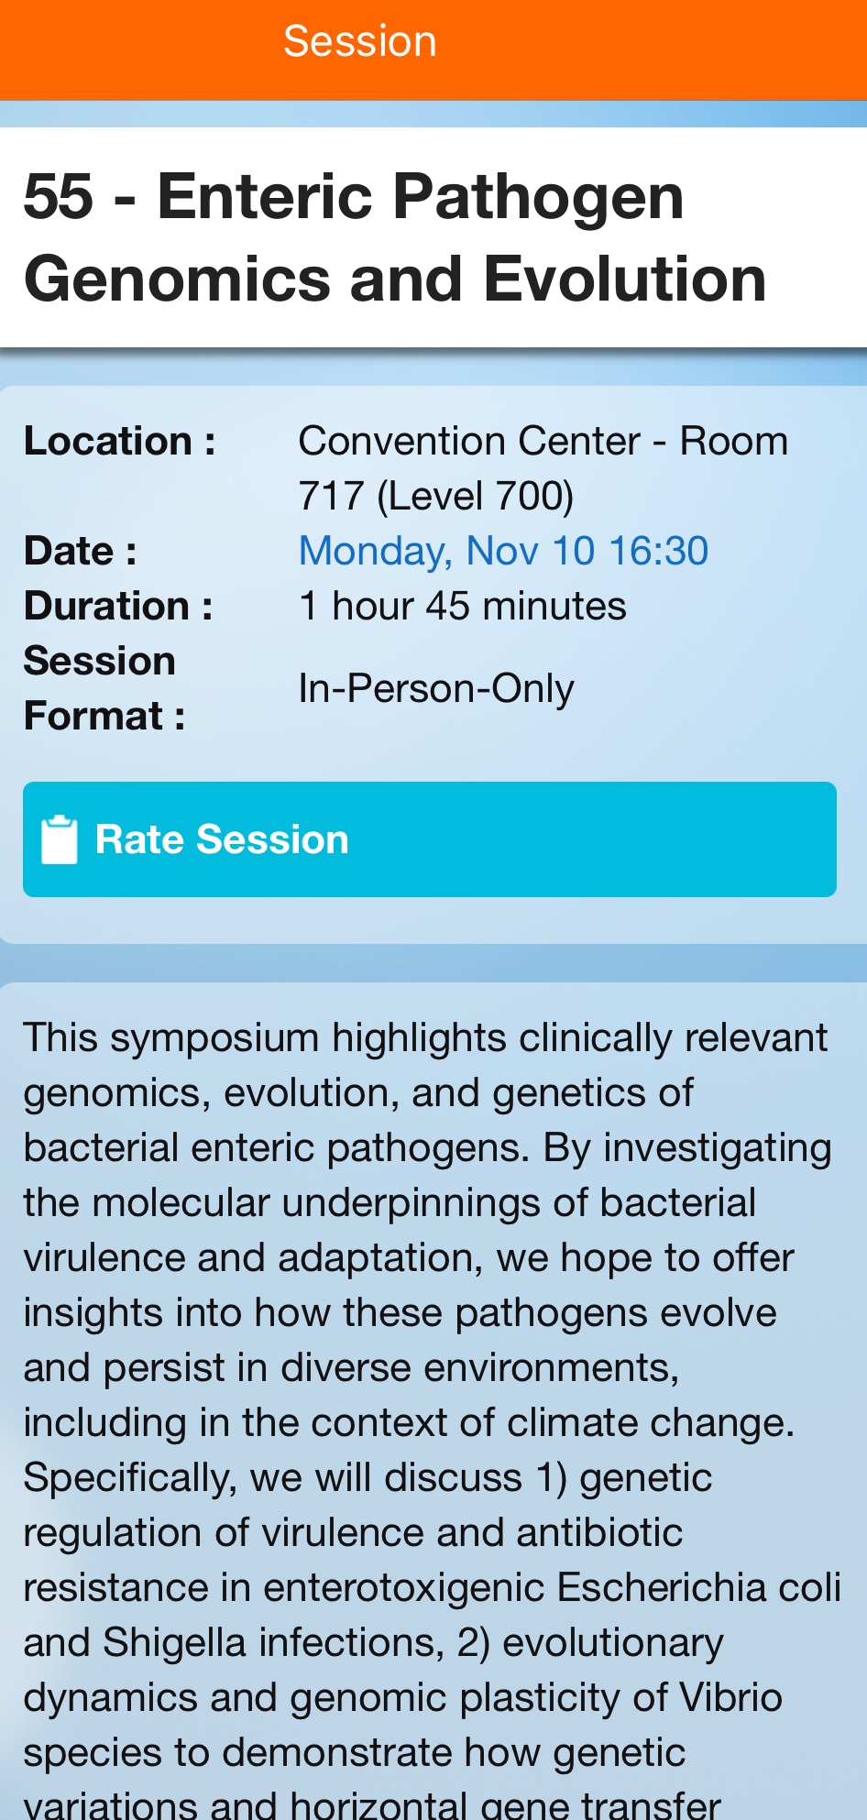The image size is (867, 1820).
Task: Click the phrase bacterial enteric pathogens
Action: tap(276, 1148)
